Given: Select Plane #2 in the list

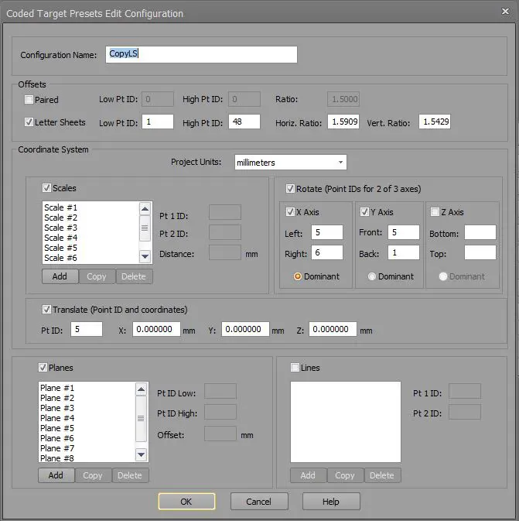Looking at the screenshot, I should (57, 398).
